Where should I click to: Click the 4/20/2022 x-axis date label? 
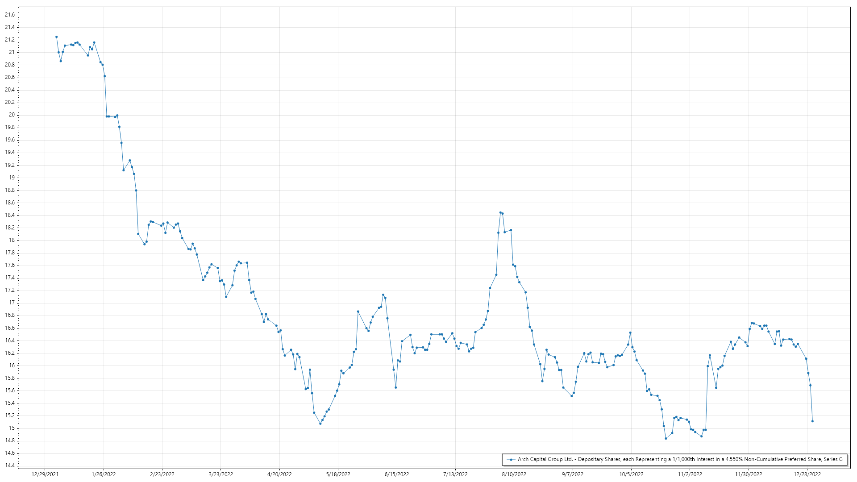[x=279, y=474]
